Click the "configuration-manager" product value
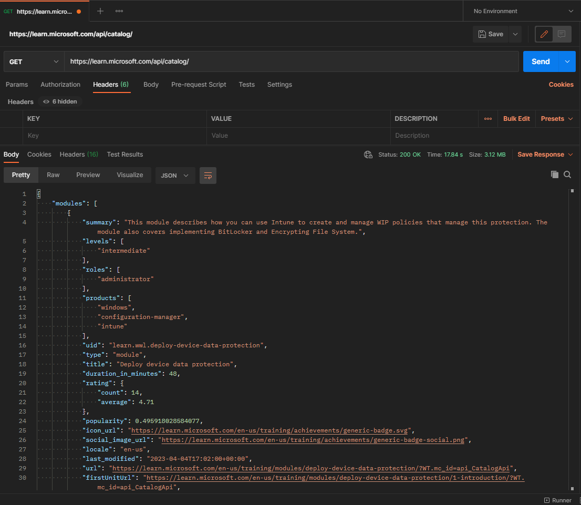Viewport: 581px width, 505px height. (141, 317)
